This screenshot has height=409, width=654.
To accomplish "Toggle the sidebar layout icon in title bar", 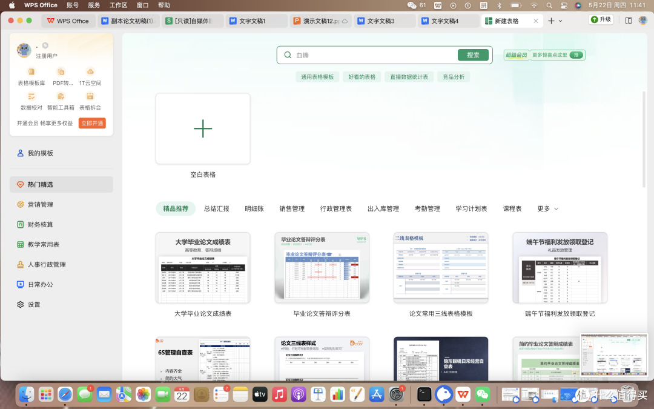I will pyautogui.click(x=629, y=21).
